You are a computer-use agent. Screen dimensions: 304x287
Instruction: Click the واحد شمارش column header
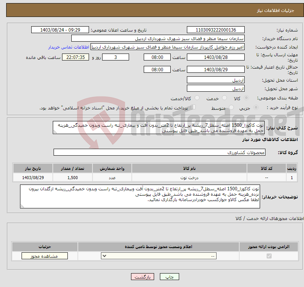click(x=112, y=168)
